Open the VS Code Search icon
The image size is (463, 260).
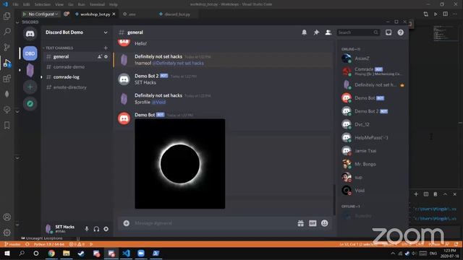[x=7, y=31]
